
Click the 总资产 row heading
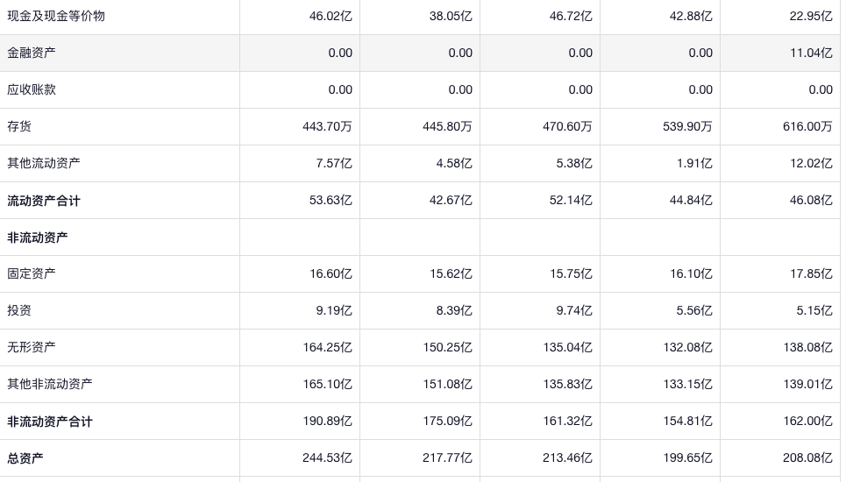coord(25,458)
